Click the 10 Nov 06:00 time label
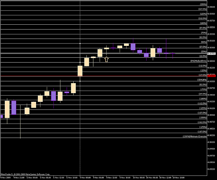This screenshot has height=180, width=217. (x=152, y=178)
